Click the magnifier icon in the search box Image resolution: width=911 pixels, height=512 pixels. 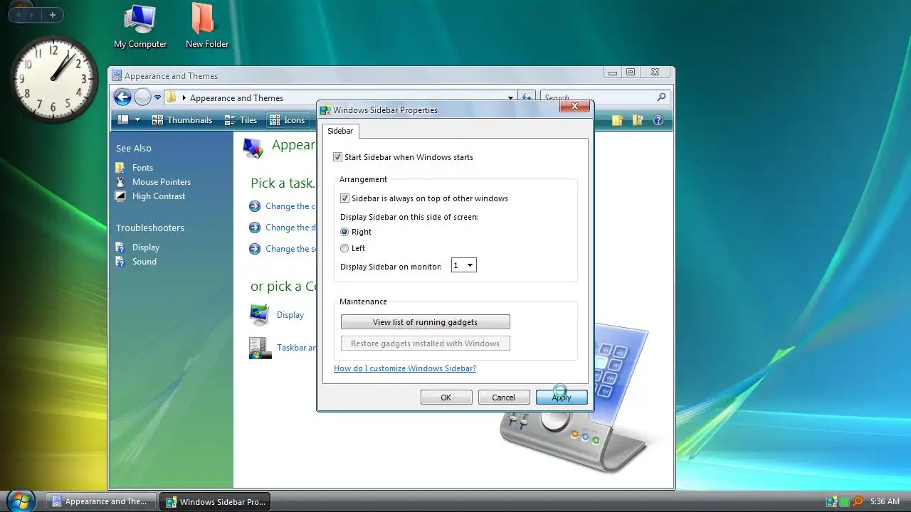pos(661,97)
